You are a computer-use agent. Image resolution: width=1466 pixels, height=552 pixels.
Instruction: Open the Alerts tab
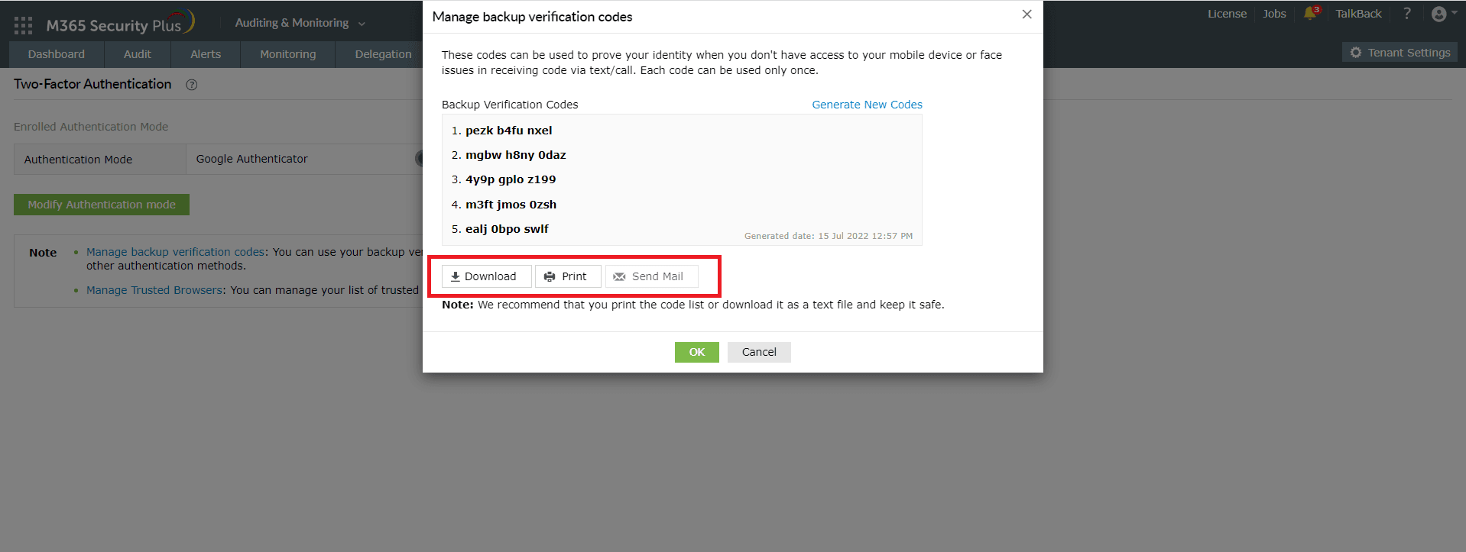(x=206, y=54)
